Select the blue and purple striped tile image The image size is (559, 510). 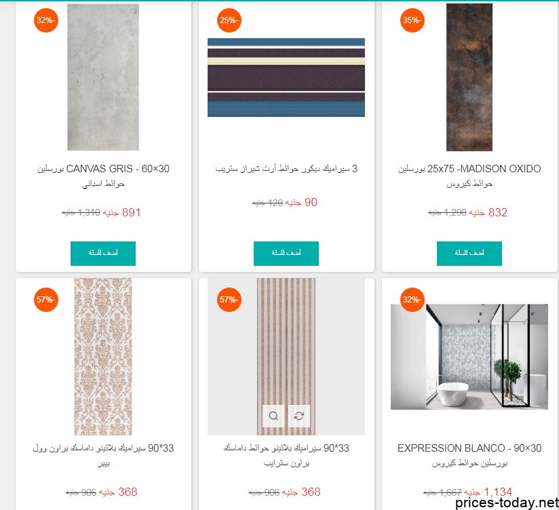point(286,77)
